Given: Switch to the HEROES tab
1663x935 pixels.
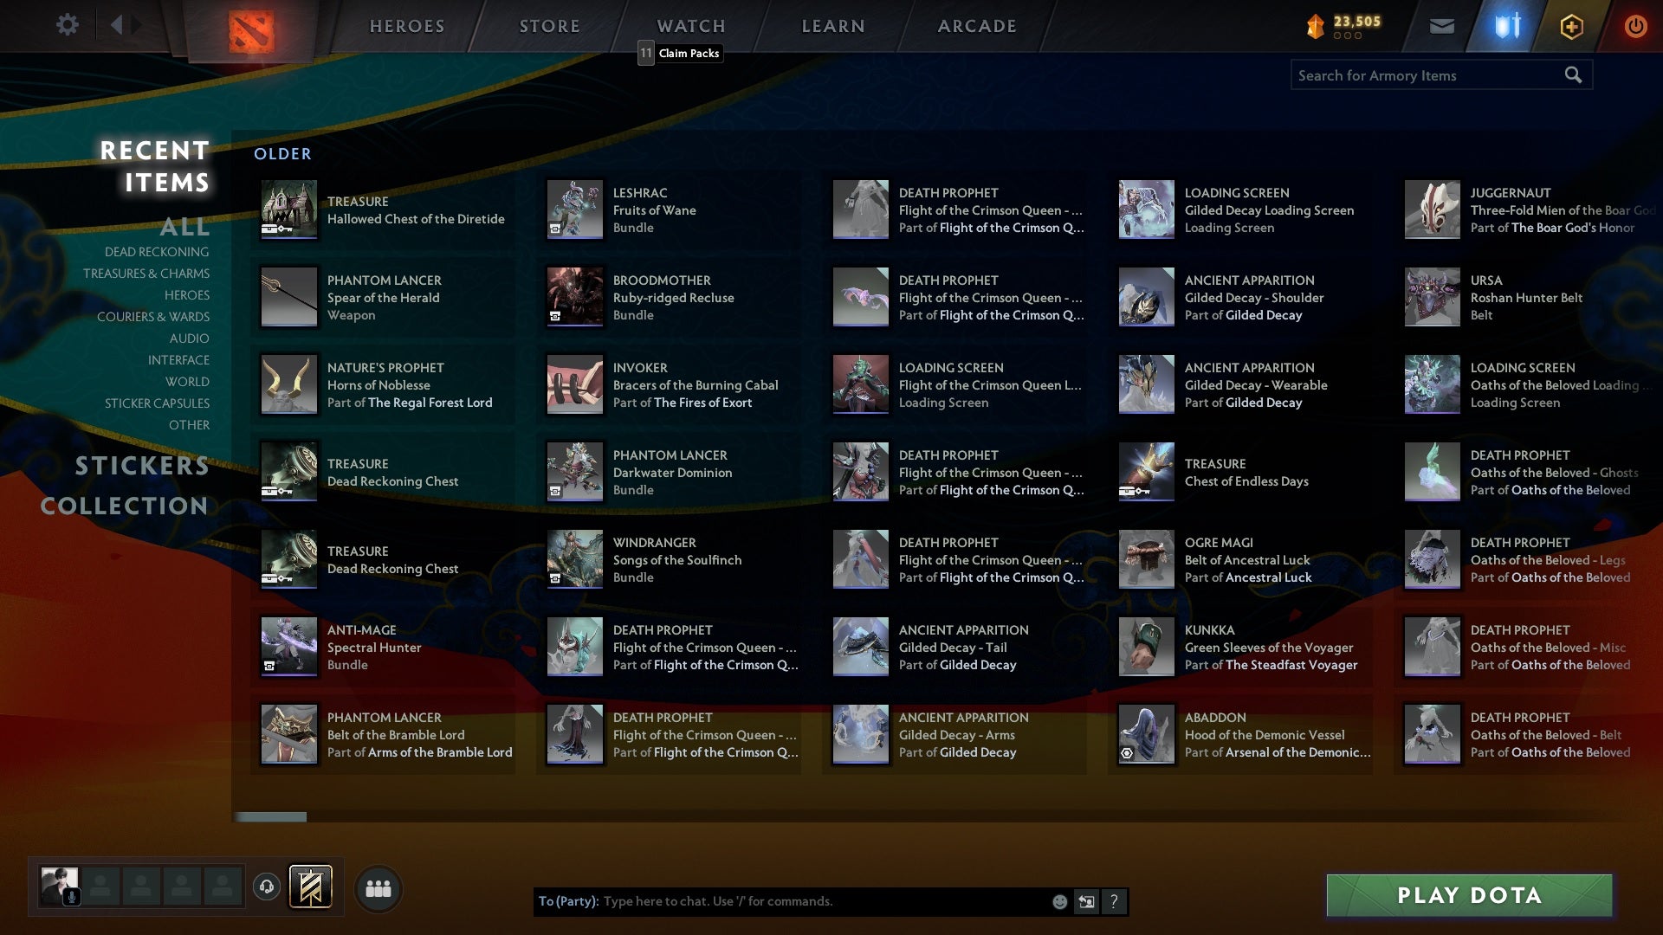Looking at the screenshot, I should [x=405, y=25].
